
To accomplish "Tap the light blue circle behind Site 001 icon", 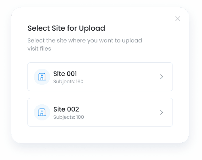I will point(42,77).
